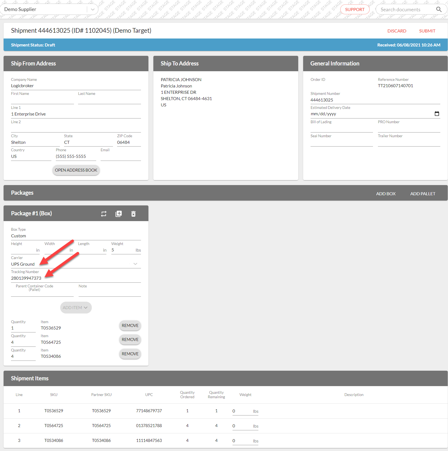Click Add Box in the Packages header
The width and height of the screenshot is (448, 451).
pos(386,194)
